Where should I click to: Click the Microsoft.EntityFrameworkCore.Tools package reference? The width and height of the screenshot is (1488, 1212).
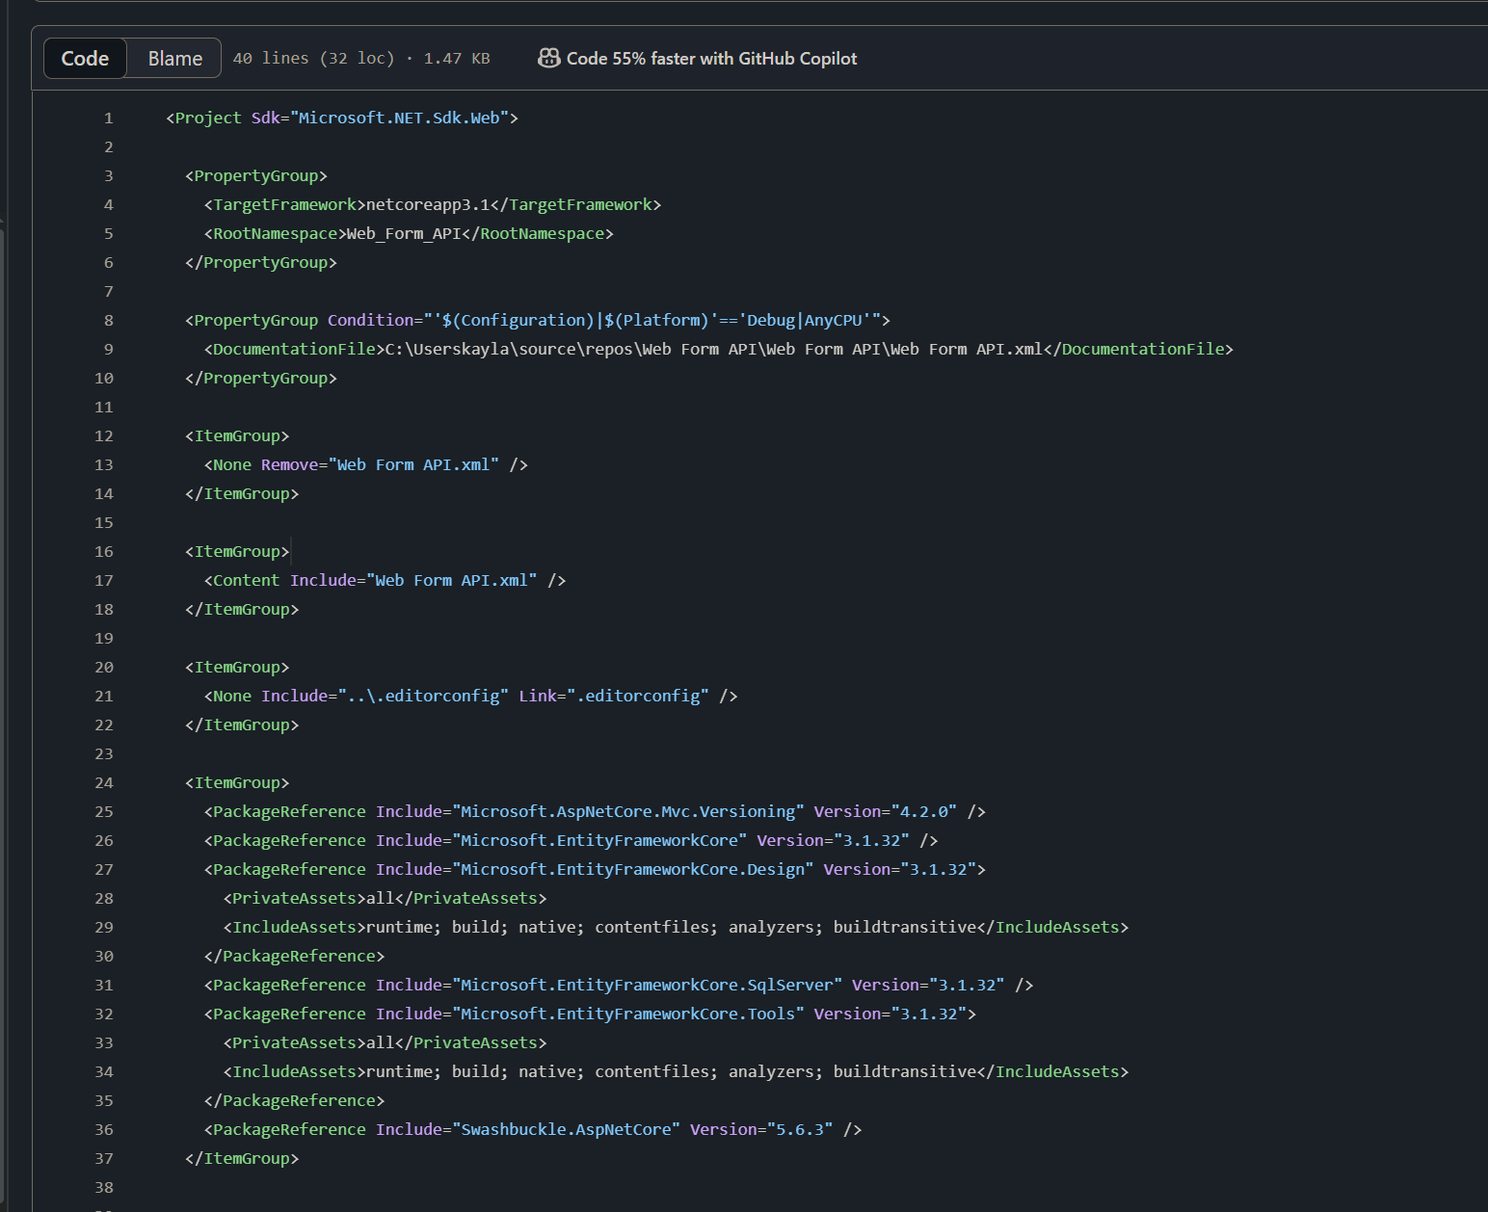(590, 1014)
